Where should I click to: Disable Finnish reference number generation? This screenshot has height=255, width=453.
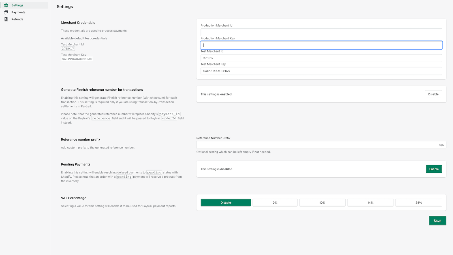[433, 94]
